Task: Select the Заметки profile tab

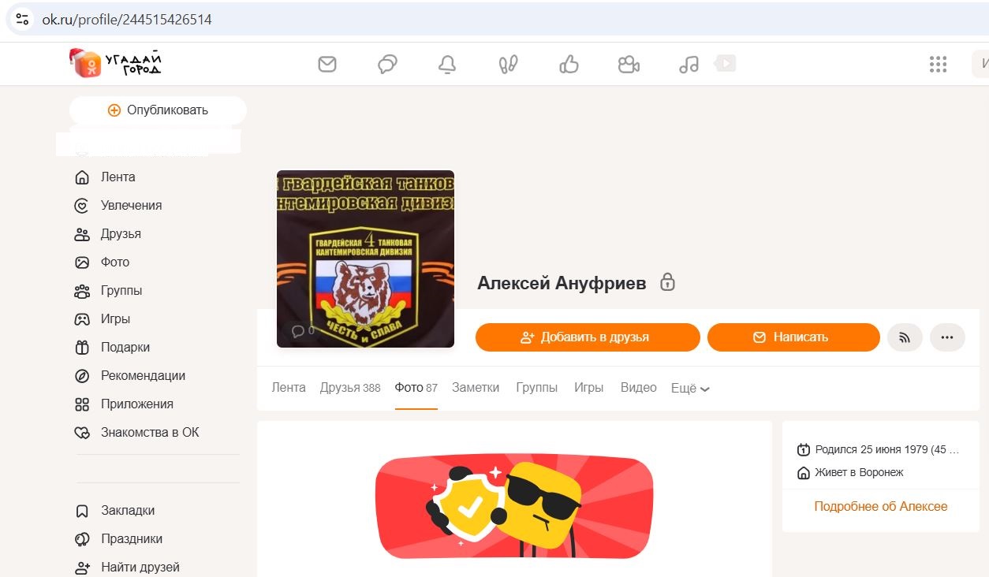Action: click(x=476, y=388)
